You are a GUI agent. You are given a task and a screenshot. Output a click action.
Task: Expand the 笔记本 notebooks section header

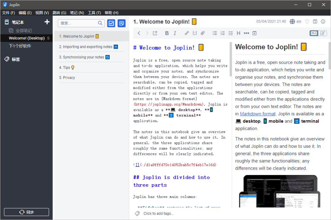18,22
